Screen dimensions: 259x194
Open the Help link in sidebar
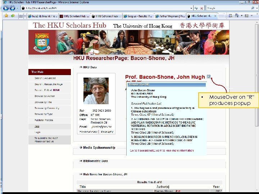point(37,126)
